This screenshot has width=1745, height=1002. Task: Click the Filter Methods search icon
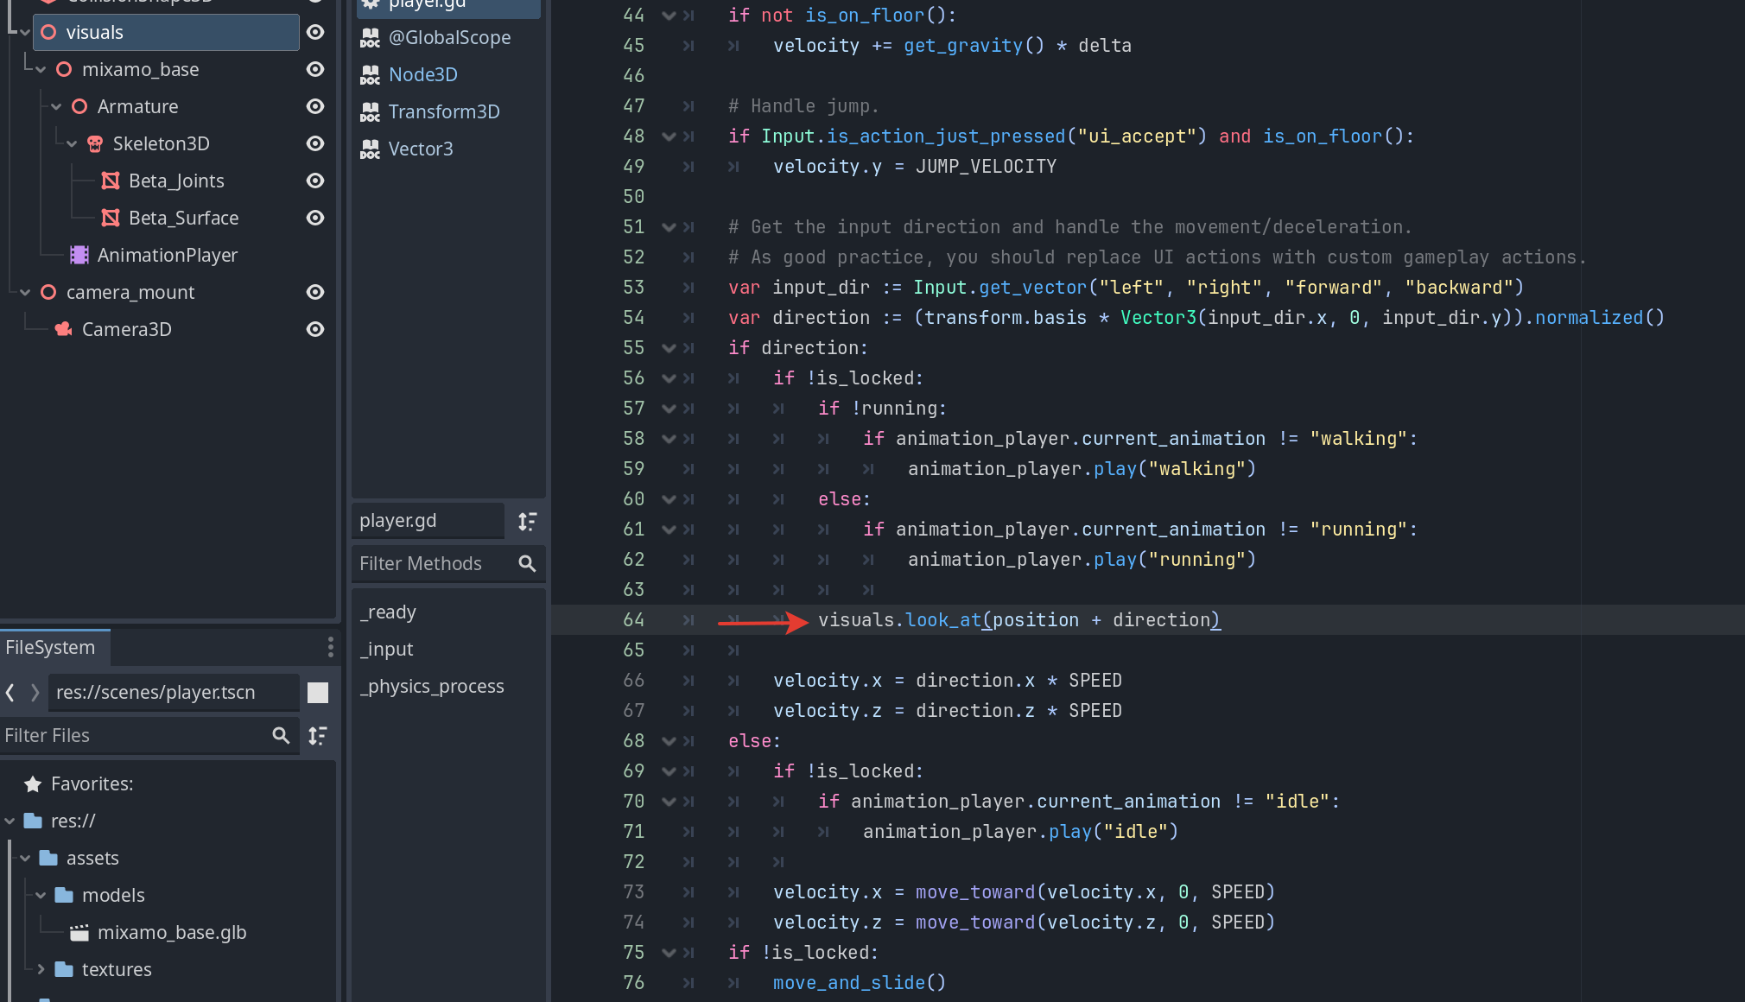(527, 563)
